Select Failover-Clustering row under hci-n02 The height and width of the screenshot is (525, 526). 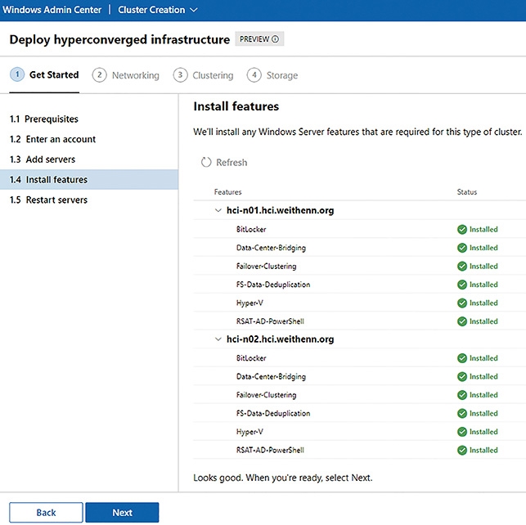pos(360,395)
